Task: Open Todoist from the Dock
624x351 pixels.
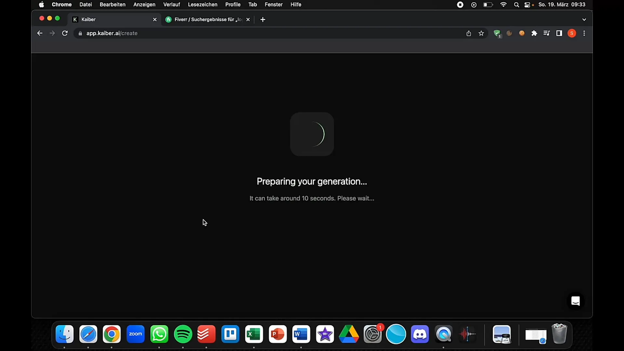Action: point(206,334)
